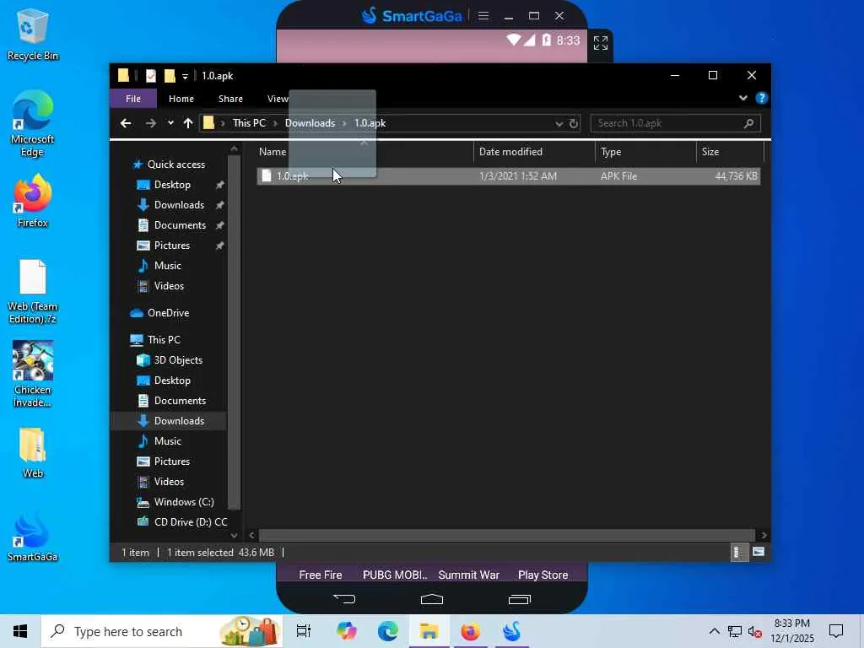This screenshot has height=648, width=864.
Task: Open the recent locations dropdown arrow
Action: pos(170,123)
